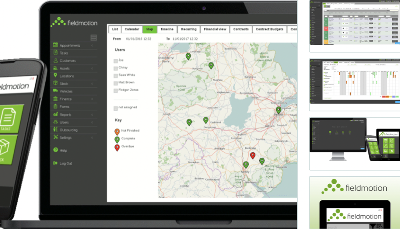
Task: Switch to the Contracts tab
Action: pyautogui.click(x=241, y=29)
